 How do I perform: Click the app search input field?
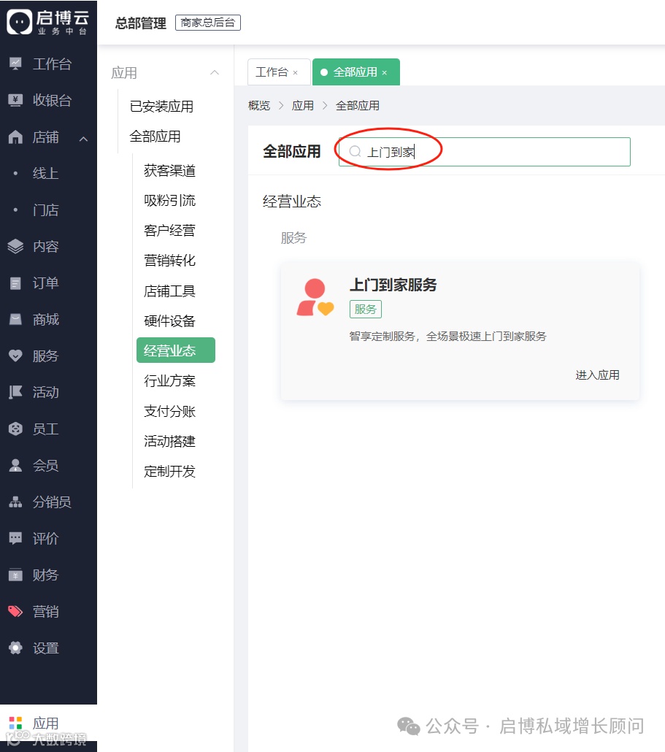(483, 151)
